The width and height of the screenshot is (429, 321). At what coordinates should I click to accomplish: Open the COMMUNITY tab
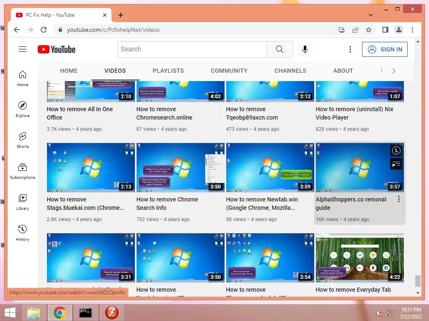pyautogui.click(x=229, y=71)
